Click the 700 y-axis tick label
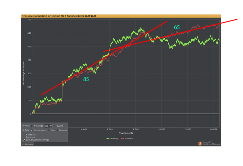 (30, 20)
